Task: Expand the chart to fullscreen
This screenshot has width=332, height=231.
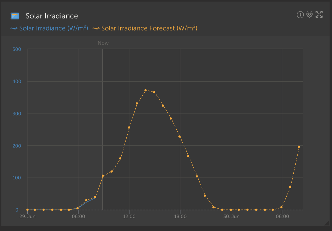Action: pos(319,15)
